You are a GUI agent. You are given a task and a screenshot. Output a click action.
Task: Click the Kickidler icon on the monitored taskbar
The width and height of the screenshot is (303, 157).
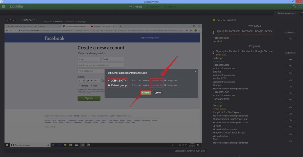[88, 145]
